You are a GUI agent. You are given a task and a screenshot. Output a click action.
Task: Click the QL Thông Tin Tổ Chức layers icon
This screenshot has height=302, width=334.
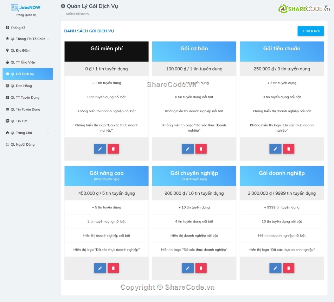coord(7,39)
